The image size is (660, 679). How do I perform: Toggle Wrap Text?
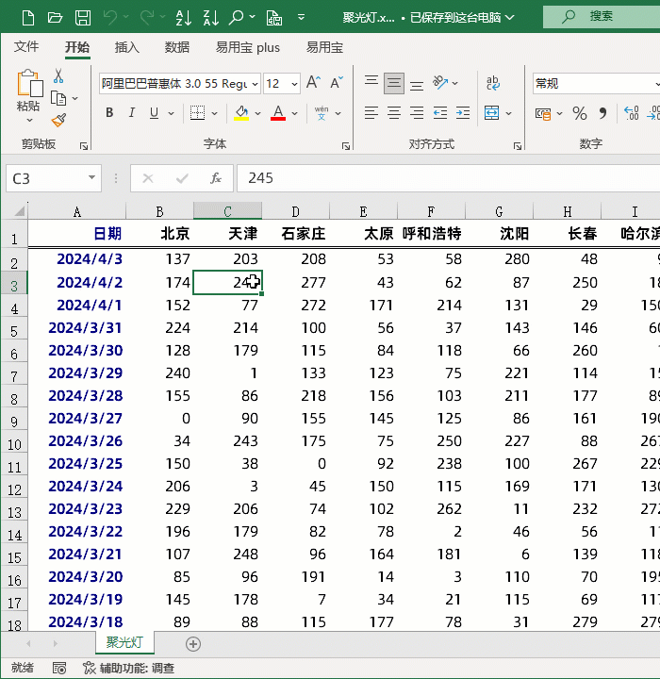coord(493,83)
